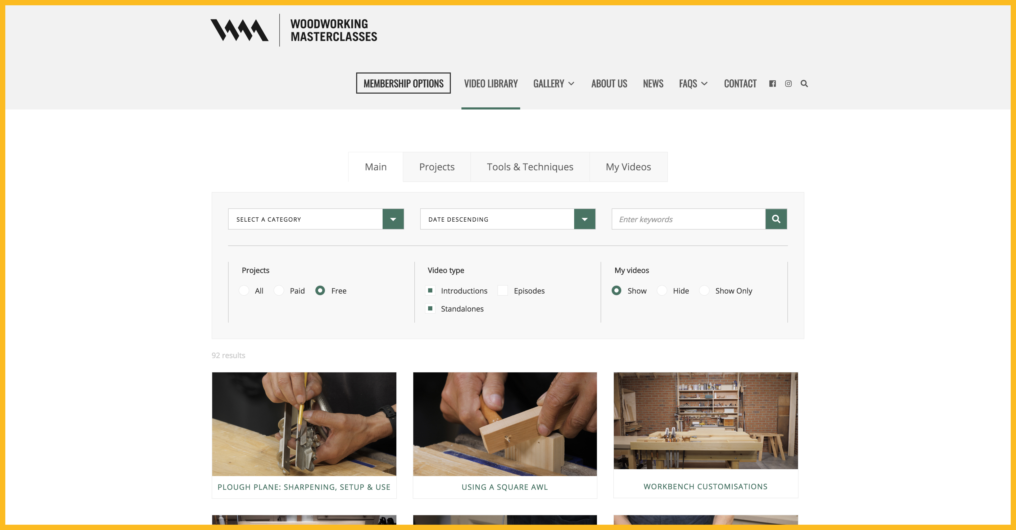Submit keyword search with green magnifier button

tap(776, 219)
